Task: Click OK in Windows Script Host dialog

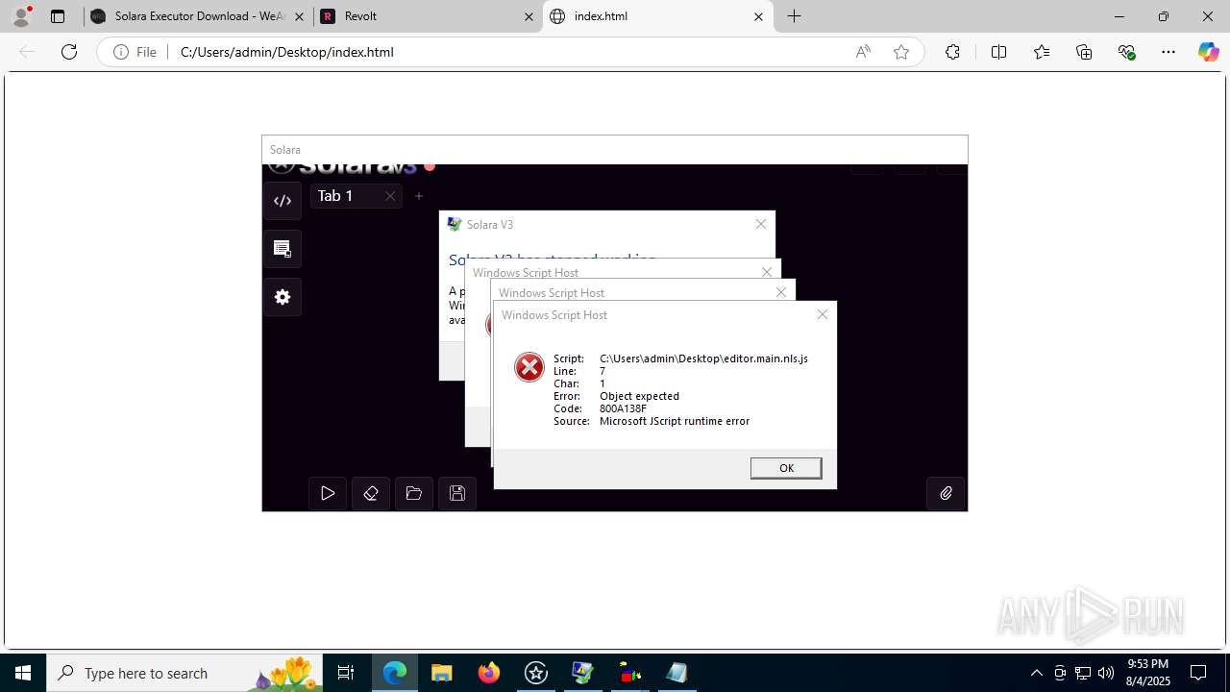Action: [x=786, y=468]
